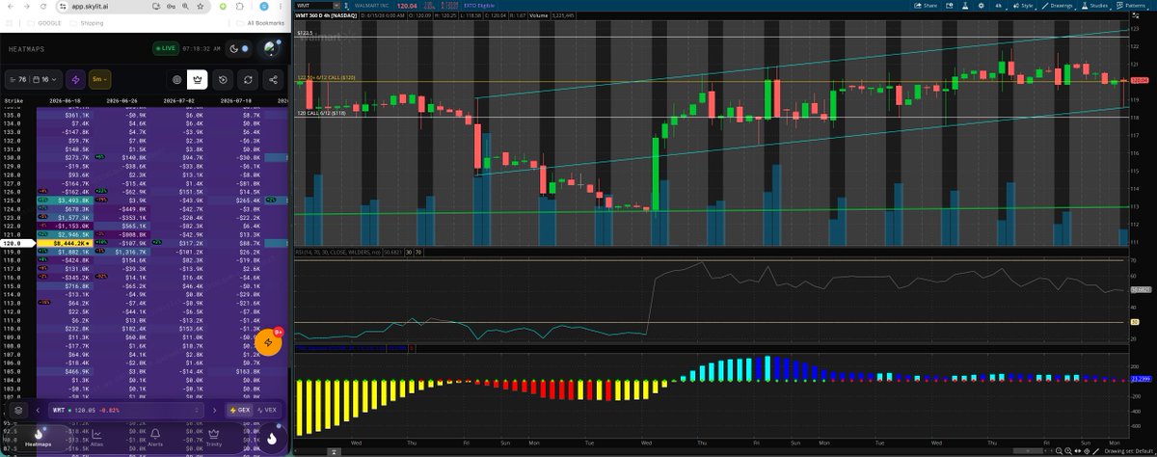The image size is (1157, 457).
Task: Click the 2026-07-02 expiration column header
Action: coord(178,100)
